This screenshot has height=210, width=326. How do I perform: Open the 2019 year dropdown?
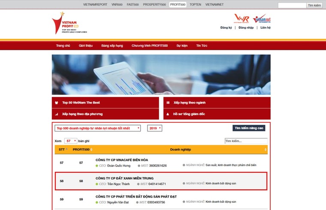(154, 128)
